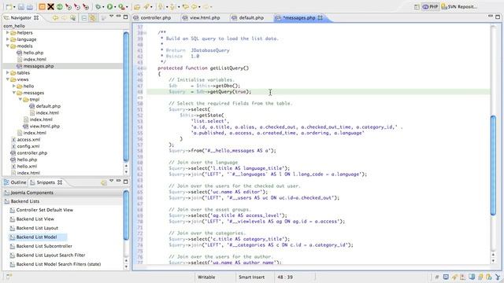Expand the tables folder
The height and width of the screenshot is (283, 504).
pos(8,73)
